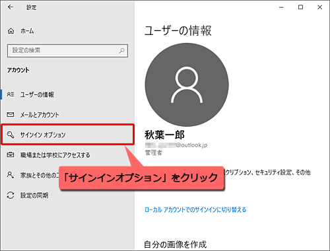Viewport: 330px width, 251px height.
Task: Click the round user avatar picture
Action: coord(187,85)
